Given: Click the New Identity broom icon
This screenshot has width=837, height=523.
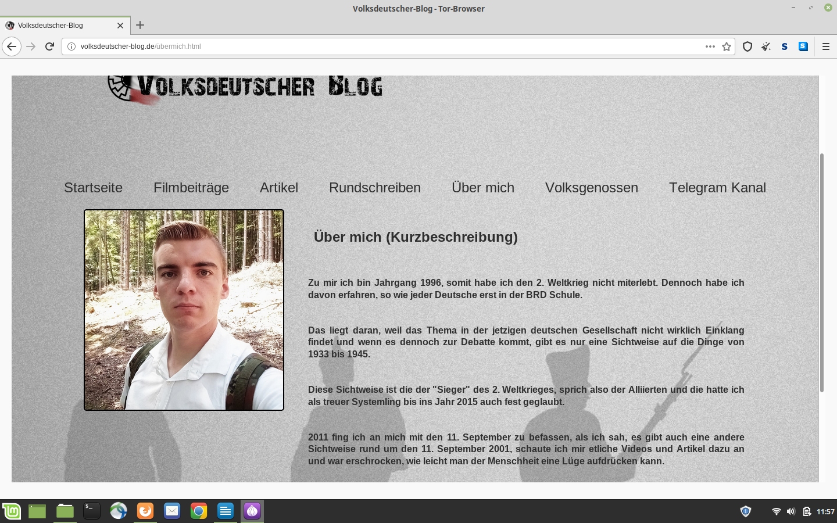Looking at the screenshot, I should tap(766, 46).
